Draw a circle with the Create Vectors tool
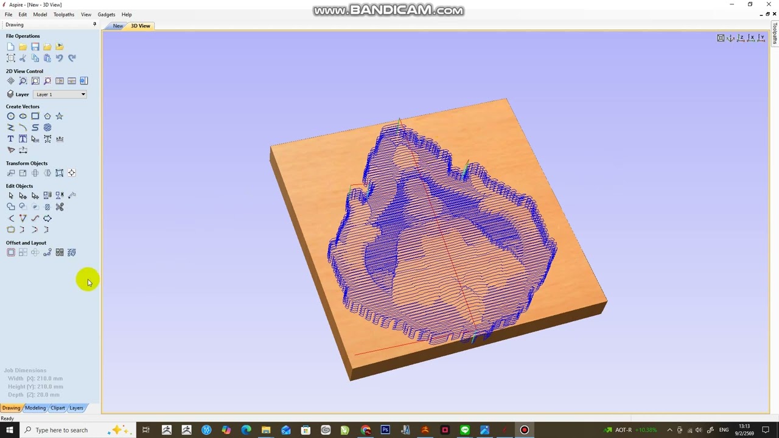The image size is (779, 438). click(10, 116)
